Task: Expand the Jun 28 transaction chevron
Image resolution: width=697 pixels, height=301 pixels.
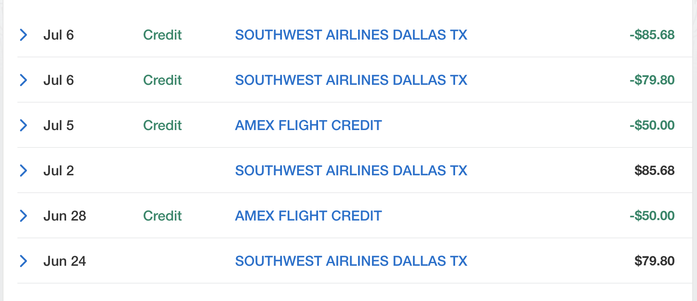Action: click(23, 216)
